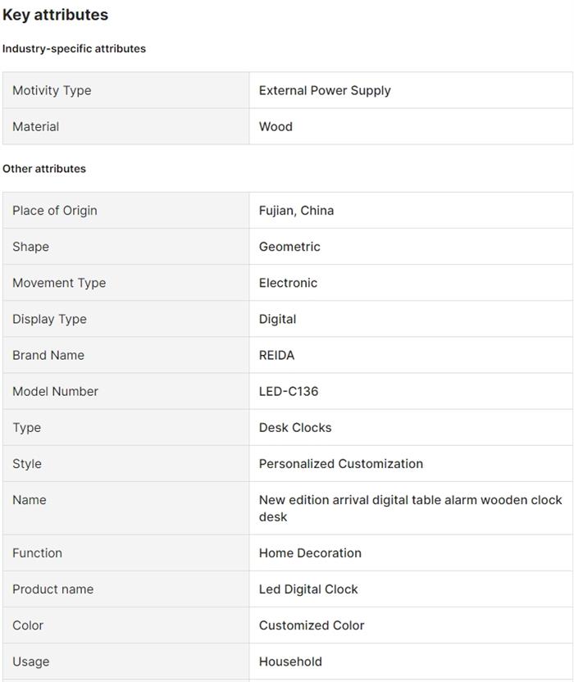Click the Wood material value
Viewport: 574px width, 682px height.
[x=276, y=126]
